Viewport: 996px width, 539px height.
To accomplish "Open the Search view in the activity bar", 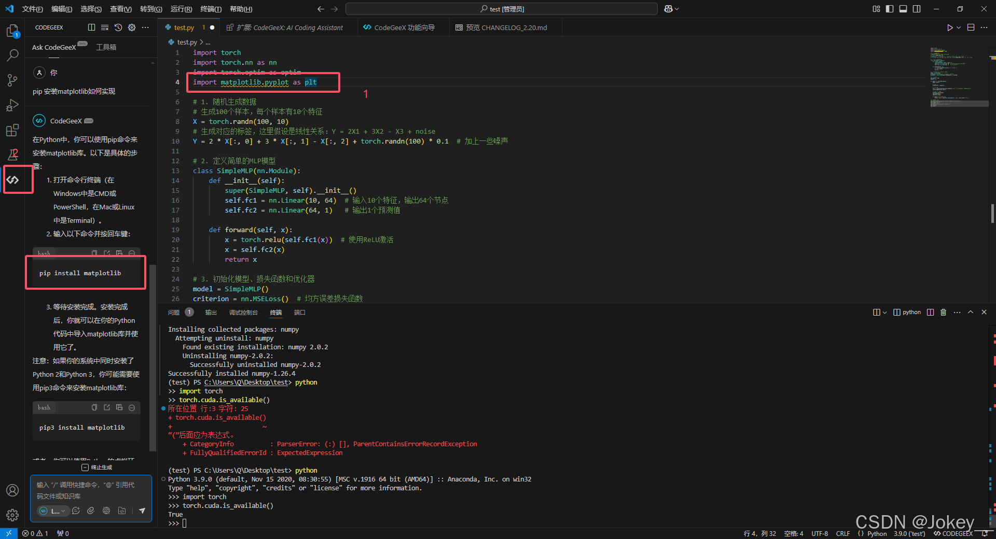I will [12, 55].
